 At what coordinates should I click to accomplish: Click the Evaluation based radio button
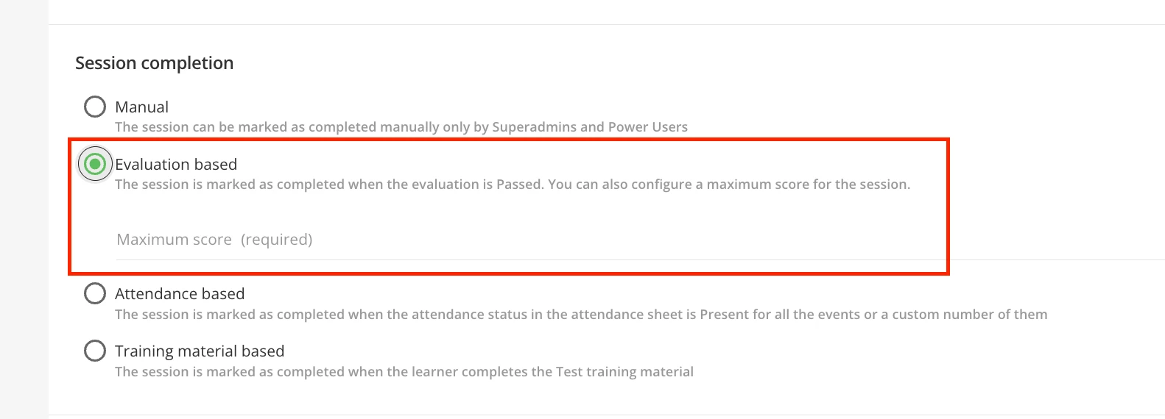point(95,164)
